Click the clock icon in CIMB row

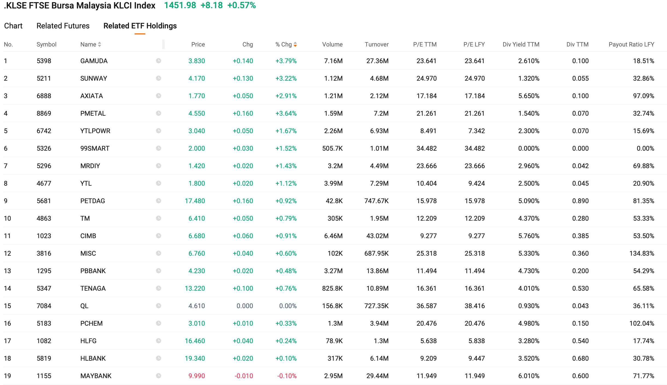click(x=159, y=236)
